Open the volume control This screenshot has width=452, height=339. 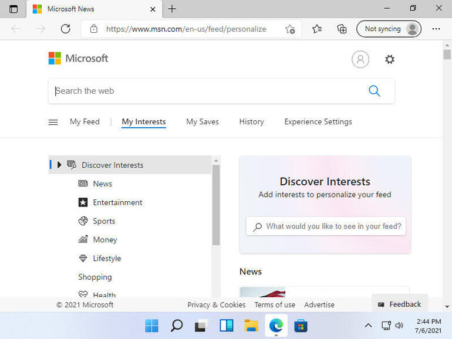[399, 326]
